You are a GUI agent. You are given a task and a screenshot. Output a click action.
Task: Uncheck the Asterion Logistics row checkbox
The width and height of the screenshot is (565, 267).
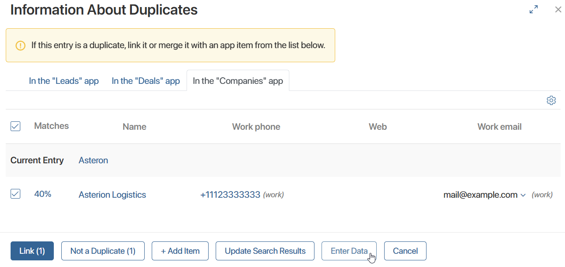point(15,194)
